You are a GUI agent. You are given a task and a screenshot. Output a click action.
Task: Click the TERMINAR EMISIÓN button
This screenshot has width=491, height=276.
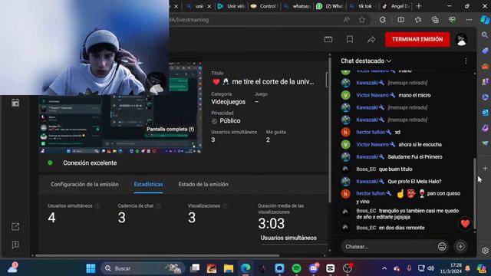pos(417,39)
